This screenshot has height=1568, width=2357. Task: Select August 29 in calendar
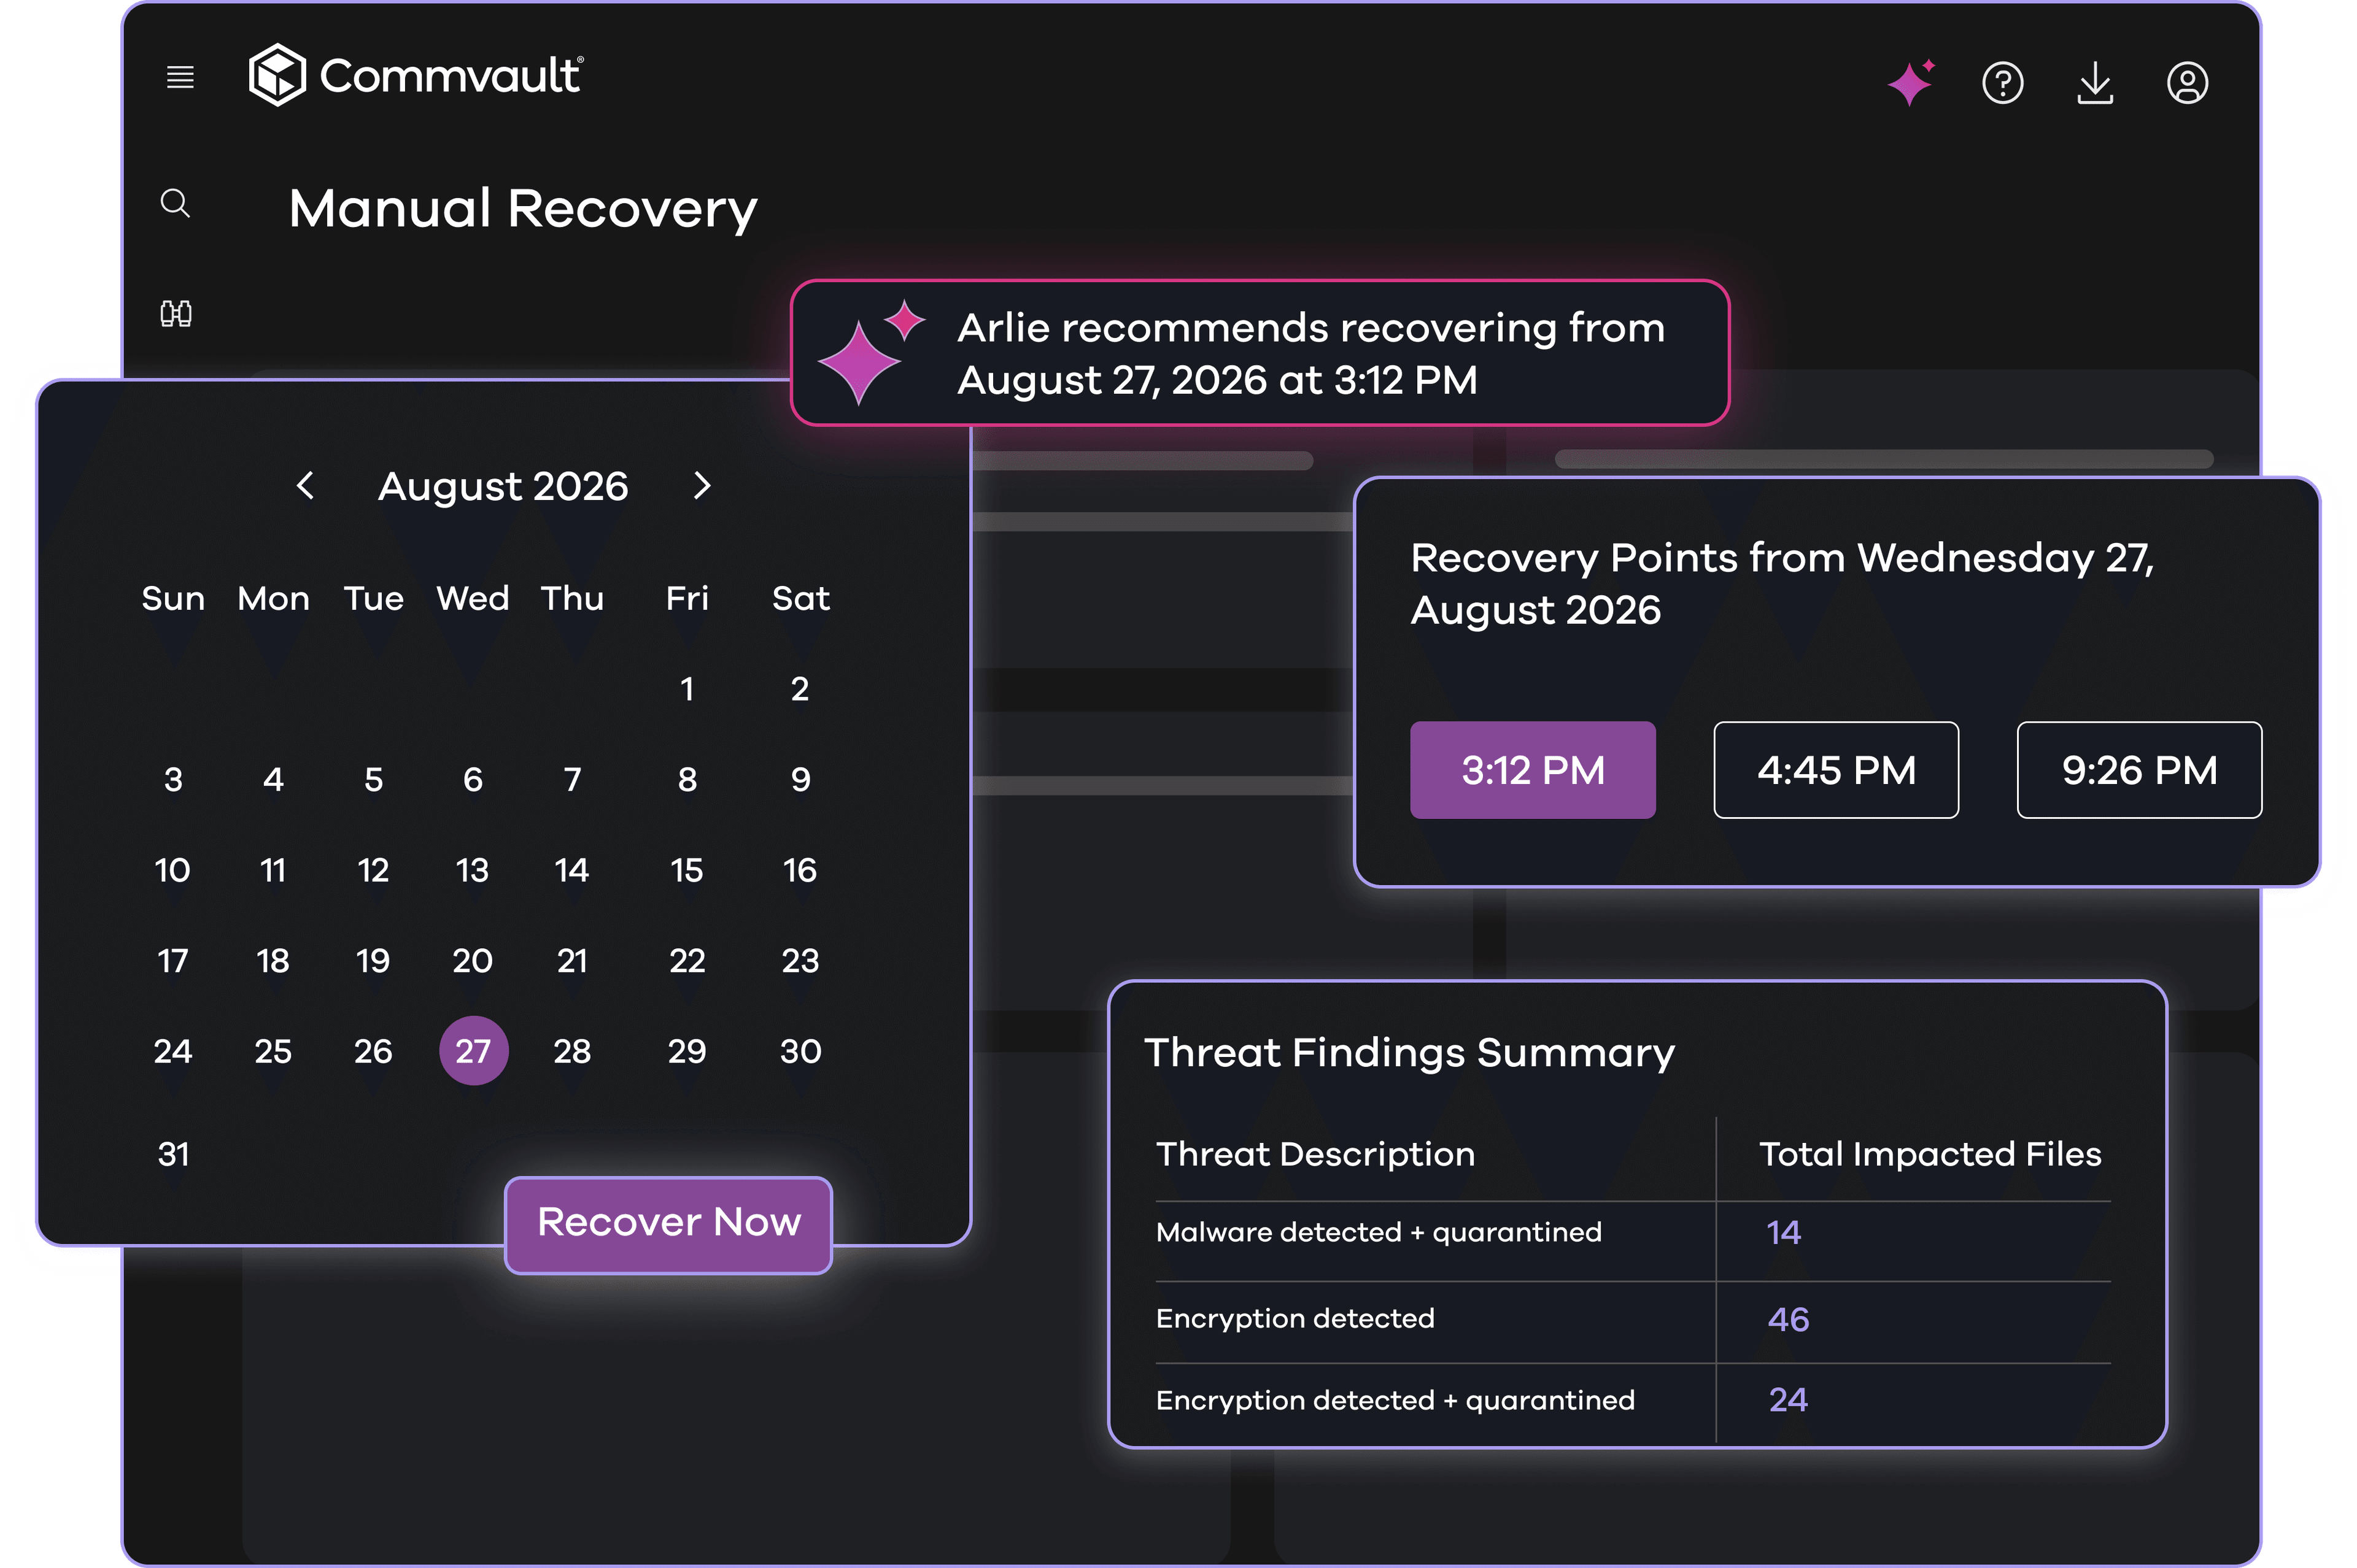point(687,1052)
